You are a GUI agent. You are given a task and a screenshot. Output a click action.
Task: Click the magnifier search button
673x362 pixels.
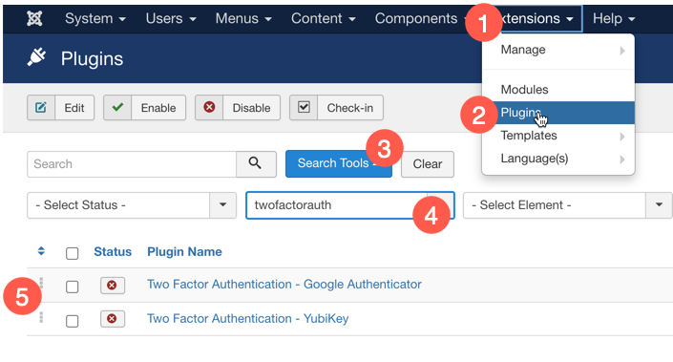click(x=256, y=163)
